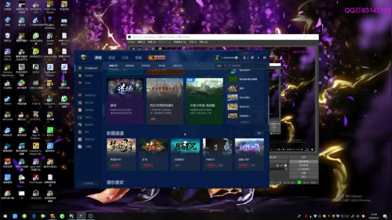The width and height of the screenshot is (392, 220).
Task: Open OBS 文件 menu
Action: (x=132, y=42)
